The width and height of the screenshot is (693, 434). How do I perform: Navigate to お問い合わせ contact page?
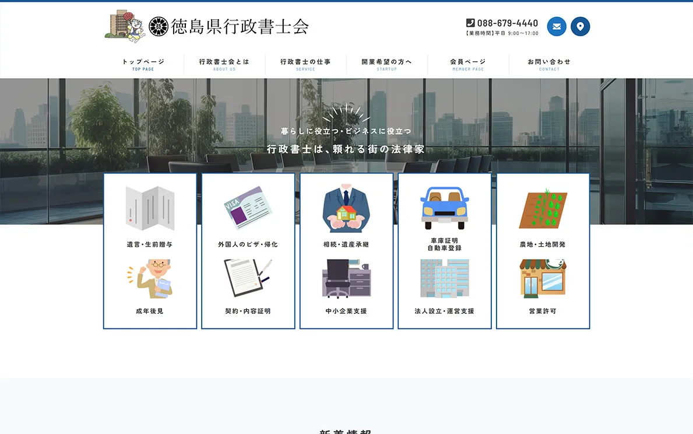pos(549,64)
